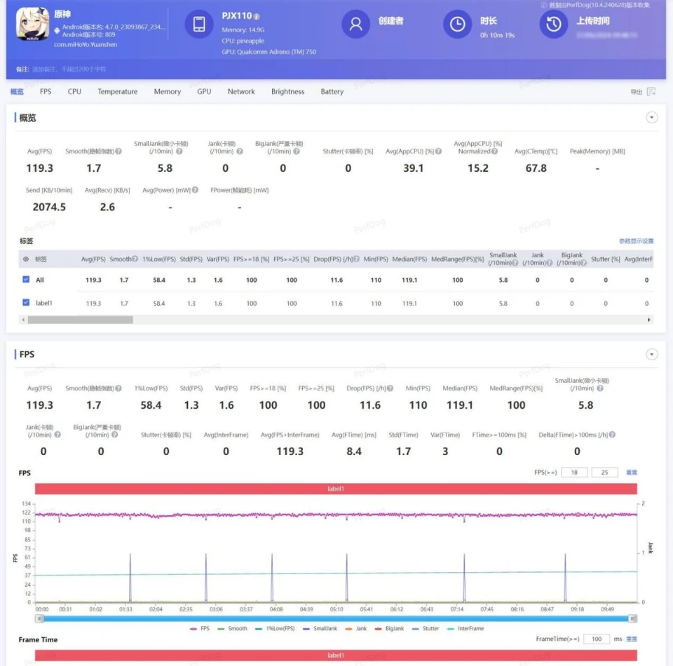Image resolution: width=673 pixels, height=666 pixels.
Task: Collapse the FPS section panel
Action: (x=652, y=355)
